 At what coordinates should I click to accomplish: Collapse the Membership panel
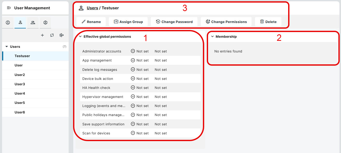[x=213, y=36]
